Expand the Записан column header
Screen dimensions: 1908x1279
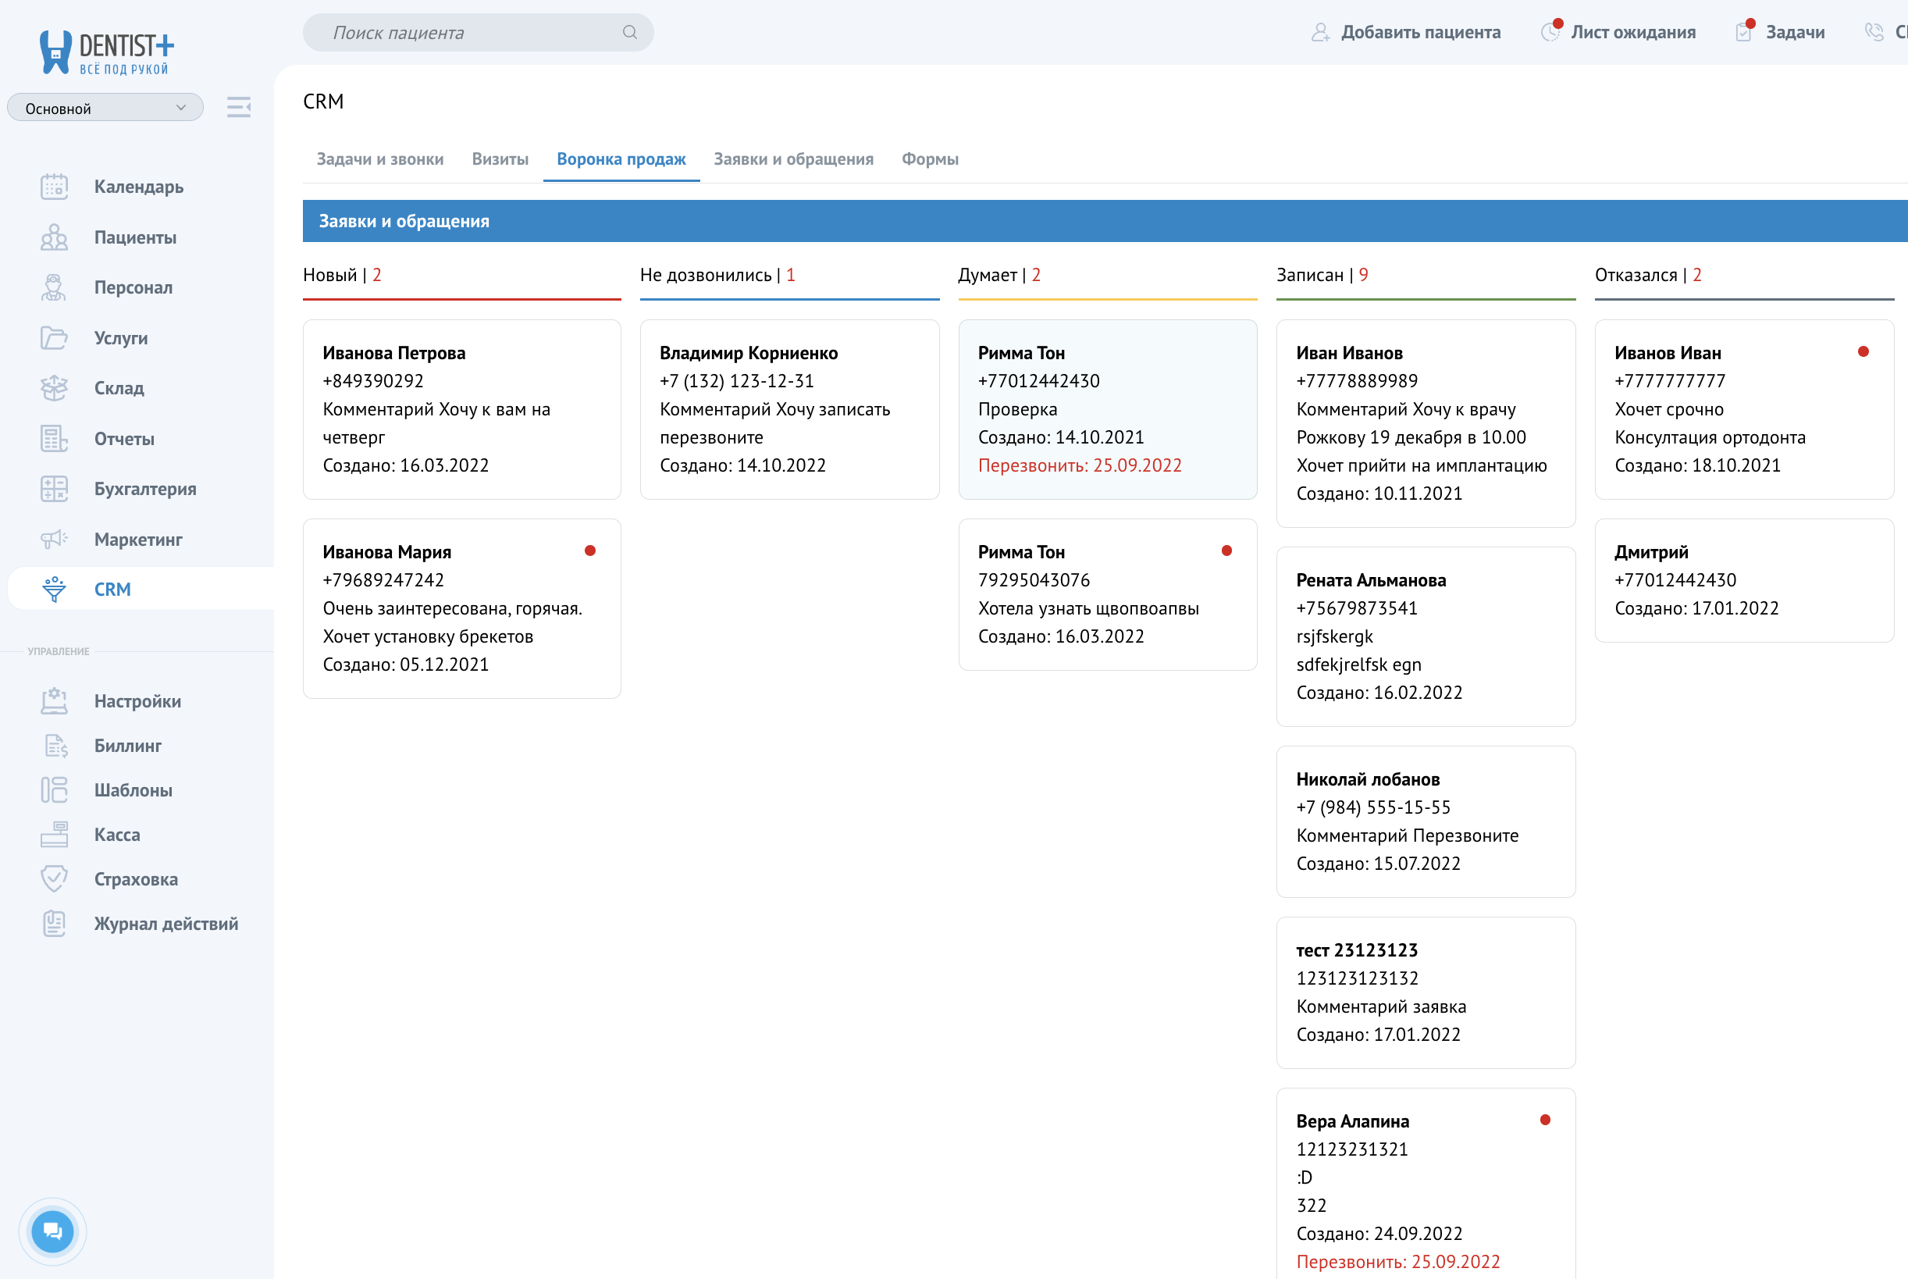[x=1322, y=275]
